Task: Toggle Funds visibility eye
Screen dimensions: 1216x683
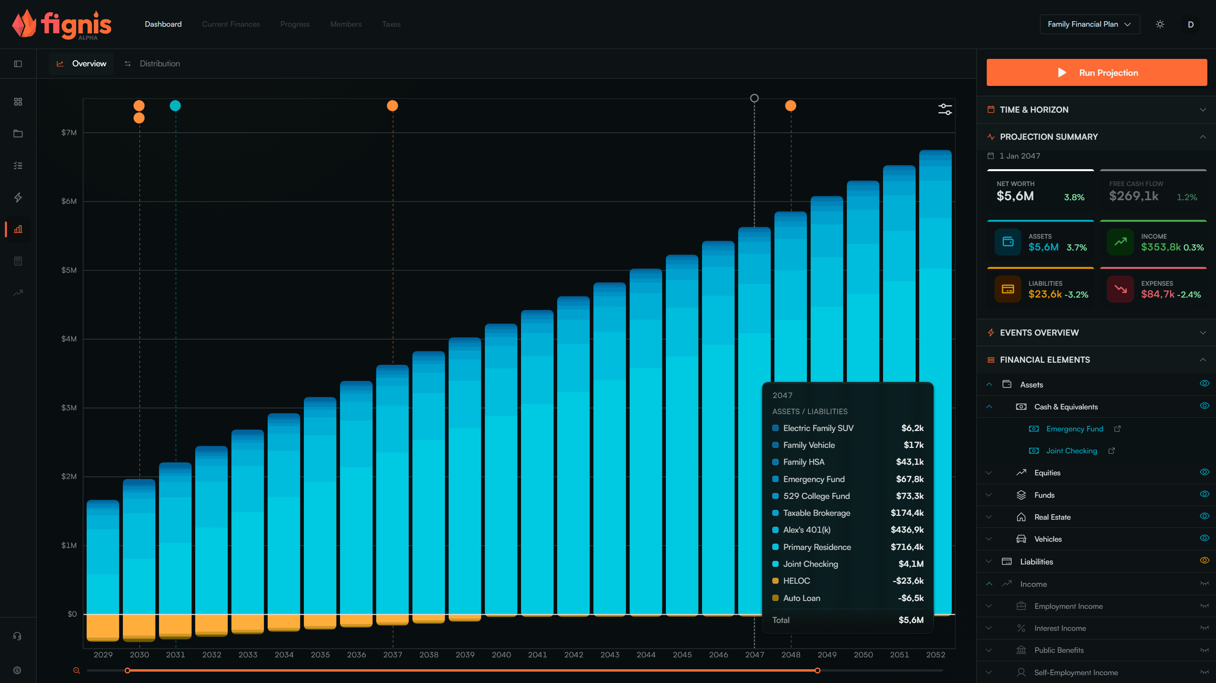Action: coord(1204,494)
